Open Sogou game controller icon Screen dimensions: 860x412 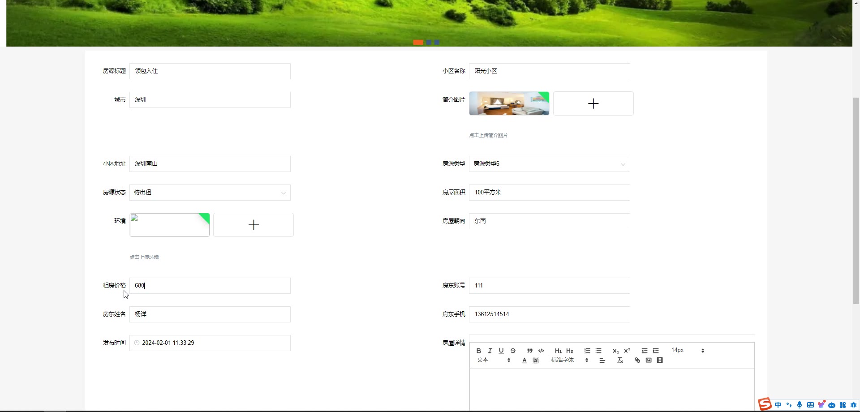832,405
